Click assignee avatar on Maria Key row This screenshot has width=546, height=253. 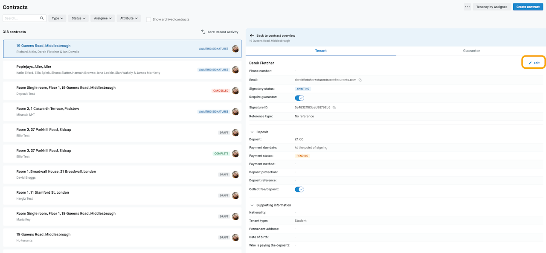pyautogui.click(x=235, y=216)
